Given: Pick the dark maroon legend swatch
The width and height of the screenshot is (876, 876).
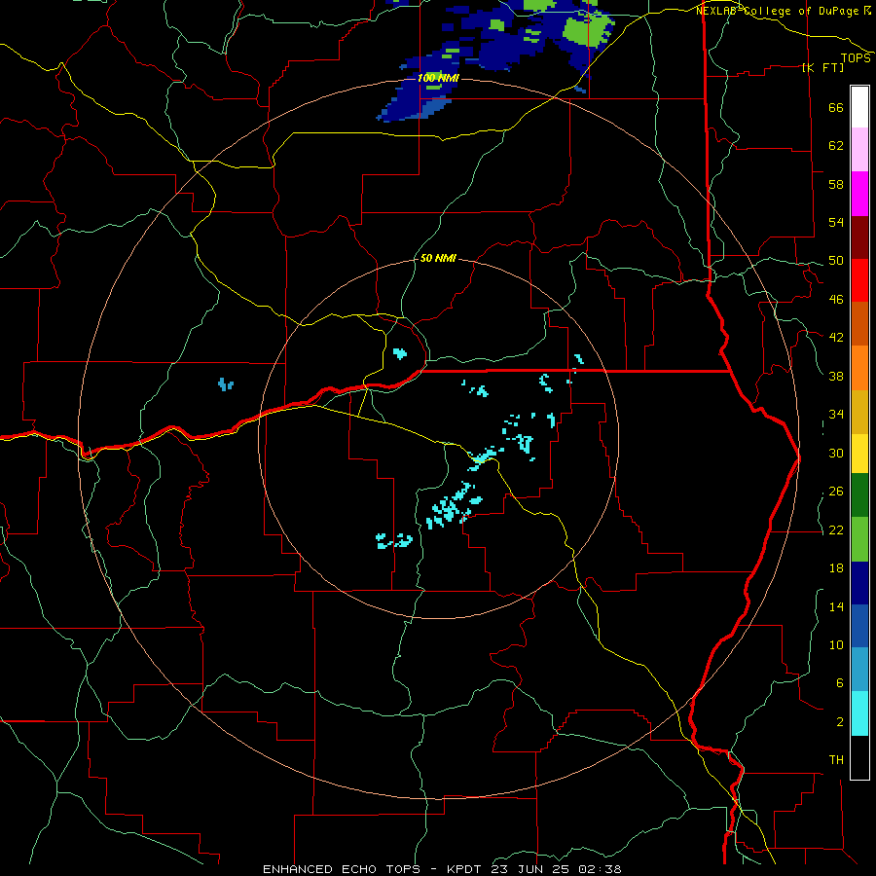Looking at the screenshot, I should tap(859, 237).
